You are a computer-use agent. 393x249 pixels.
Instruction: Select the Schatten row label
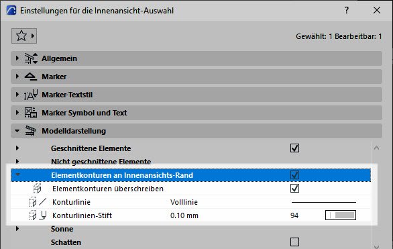(x=66, y=242)
